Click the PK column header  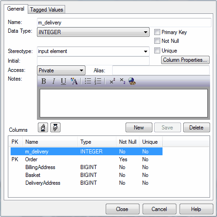(x=15, y=142)
